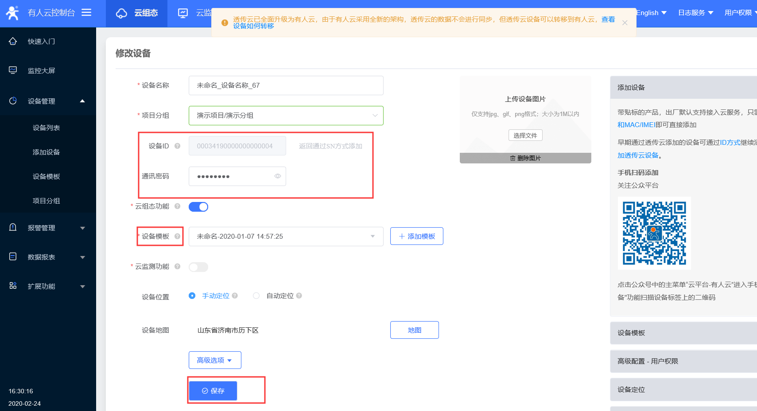This screenshot has height=411, width=757.
Task: Click the hamburger menu collapse icon
Action: 86,12
